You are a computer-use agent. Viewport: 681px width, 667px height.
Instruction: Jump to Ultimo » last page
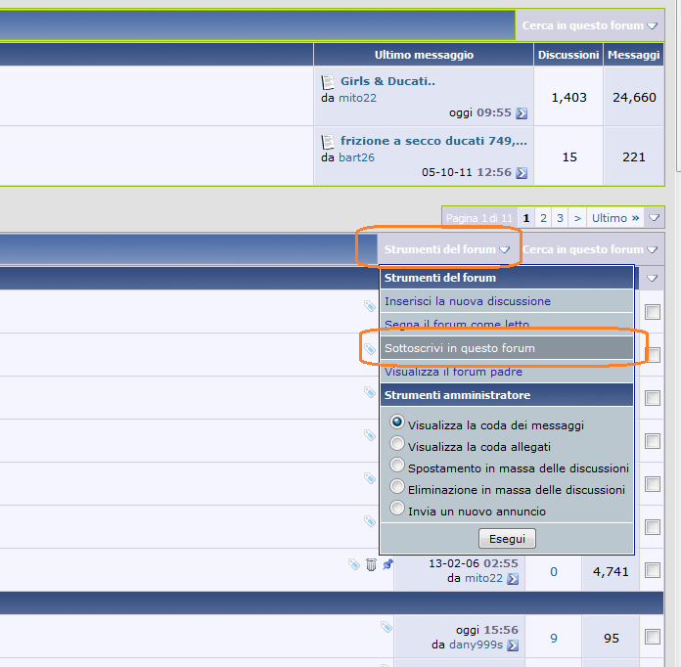point(615,218)
